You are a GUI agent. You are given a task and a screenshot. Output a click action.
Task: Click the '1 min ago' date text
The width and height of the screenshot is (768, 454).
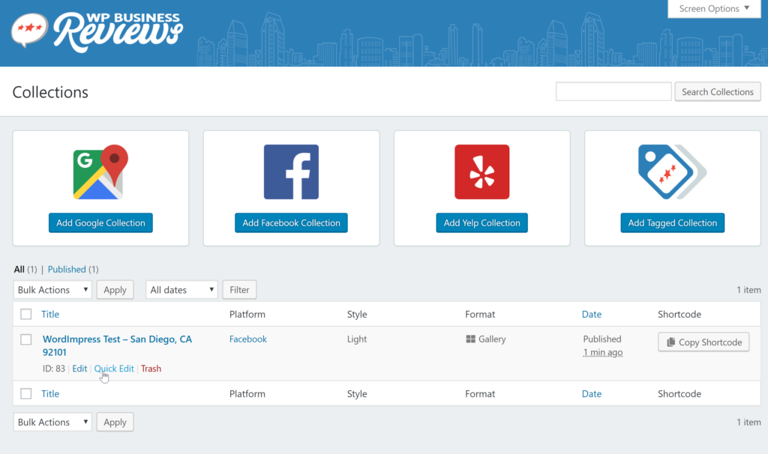tap(603, 352)
